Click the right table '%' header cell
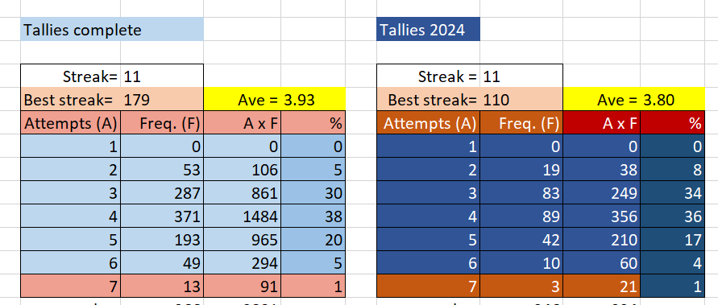Image resolution: width=718 pixels, height=305 pixels. (673, 122)
